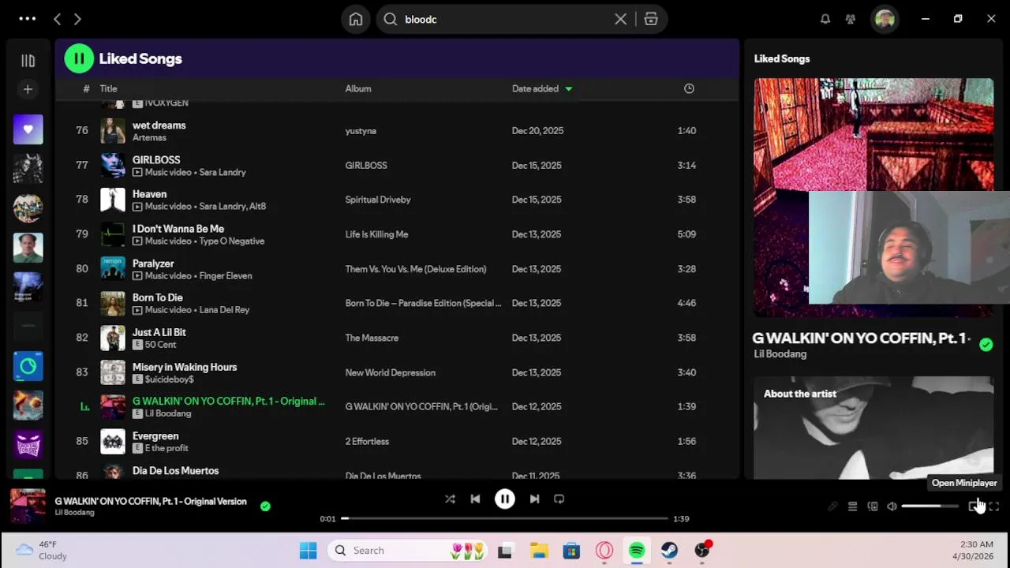Viewport: 1010px width, 568px height.
Task: Go to Home
Action: 356,19
